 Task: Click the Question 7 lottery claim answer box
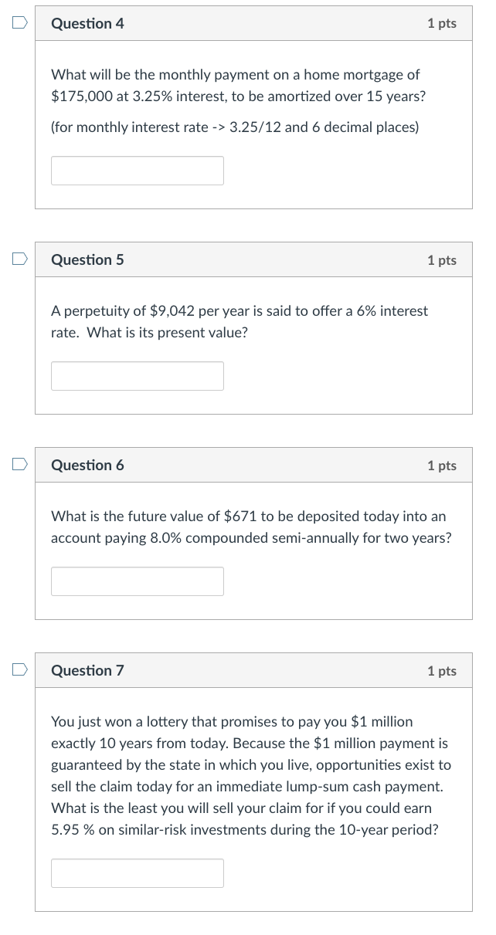tap(138, 873)
